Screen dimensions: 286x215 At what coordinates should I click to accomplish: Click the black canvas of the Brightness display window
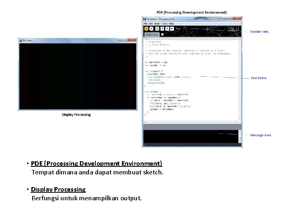(x=78, y=76)
